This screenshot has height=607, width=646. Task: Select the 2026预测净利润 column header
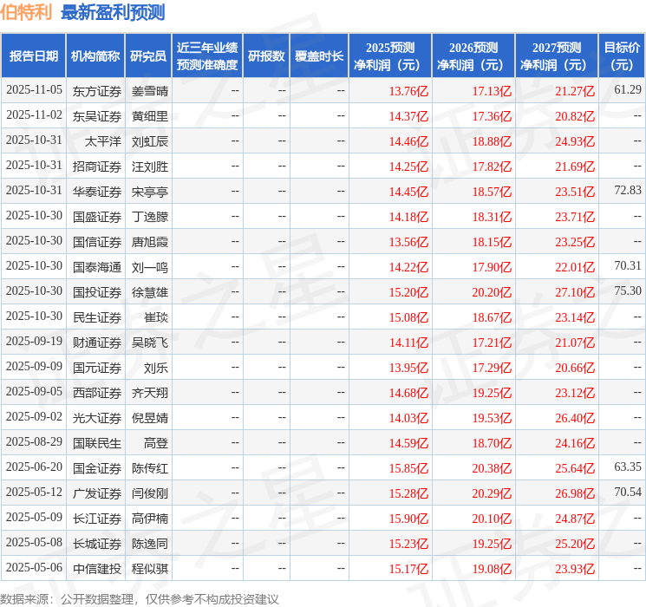[473, 56]
